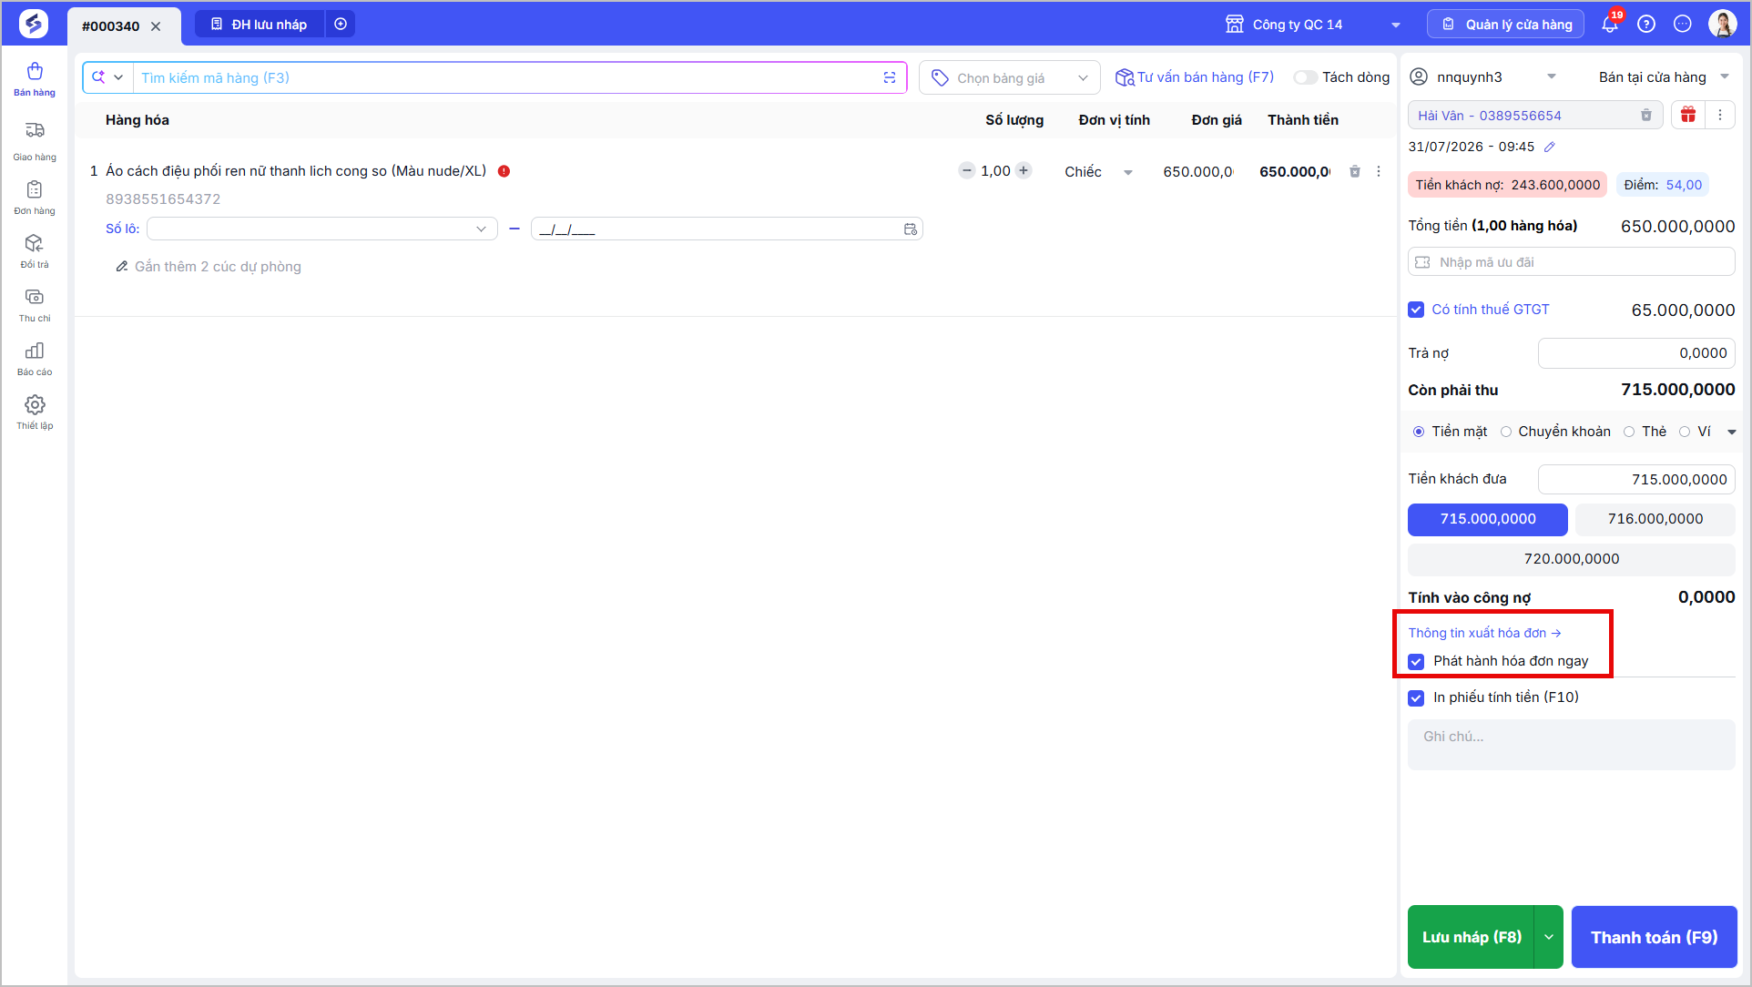Open the notifications bell icon
Image resolution: width=1752 pixels, height=987 pixels.
tap(1610, 25)
